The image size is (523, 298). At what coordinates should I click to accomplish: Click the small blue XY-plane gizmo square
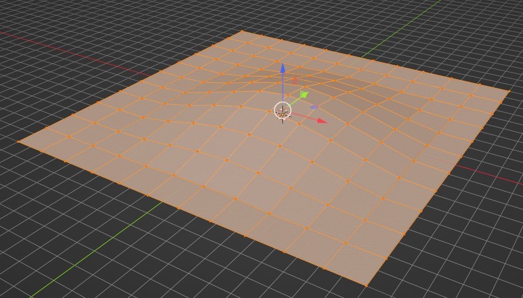pyautogui.click(x=314, y=107)
